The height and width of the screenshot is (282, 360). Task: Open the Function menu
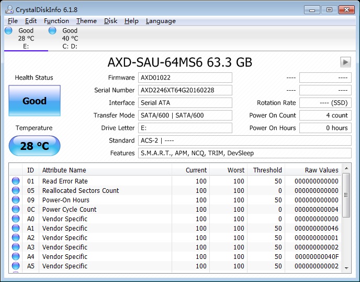tap(57, 21)
